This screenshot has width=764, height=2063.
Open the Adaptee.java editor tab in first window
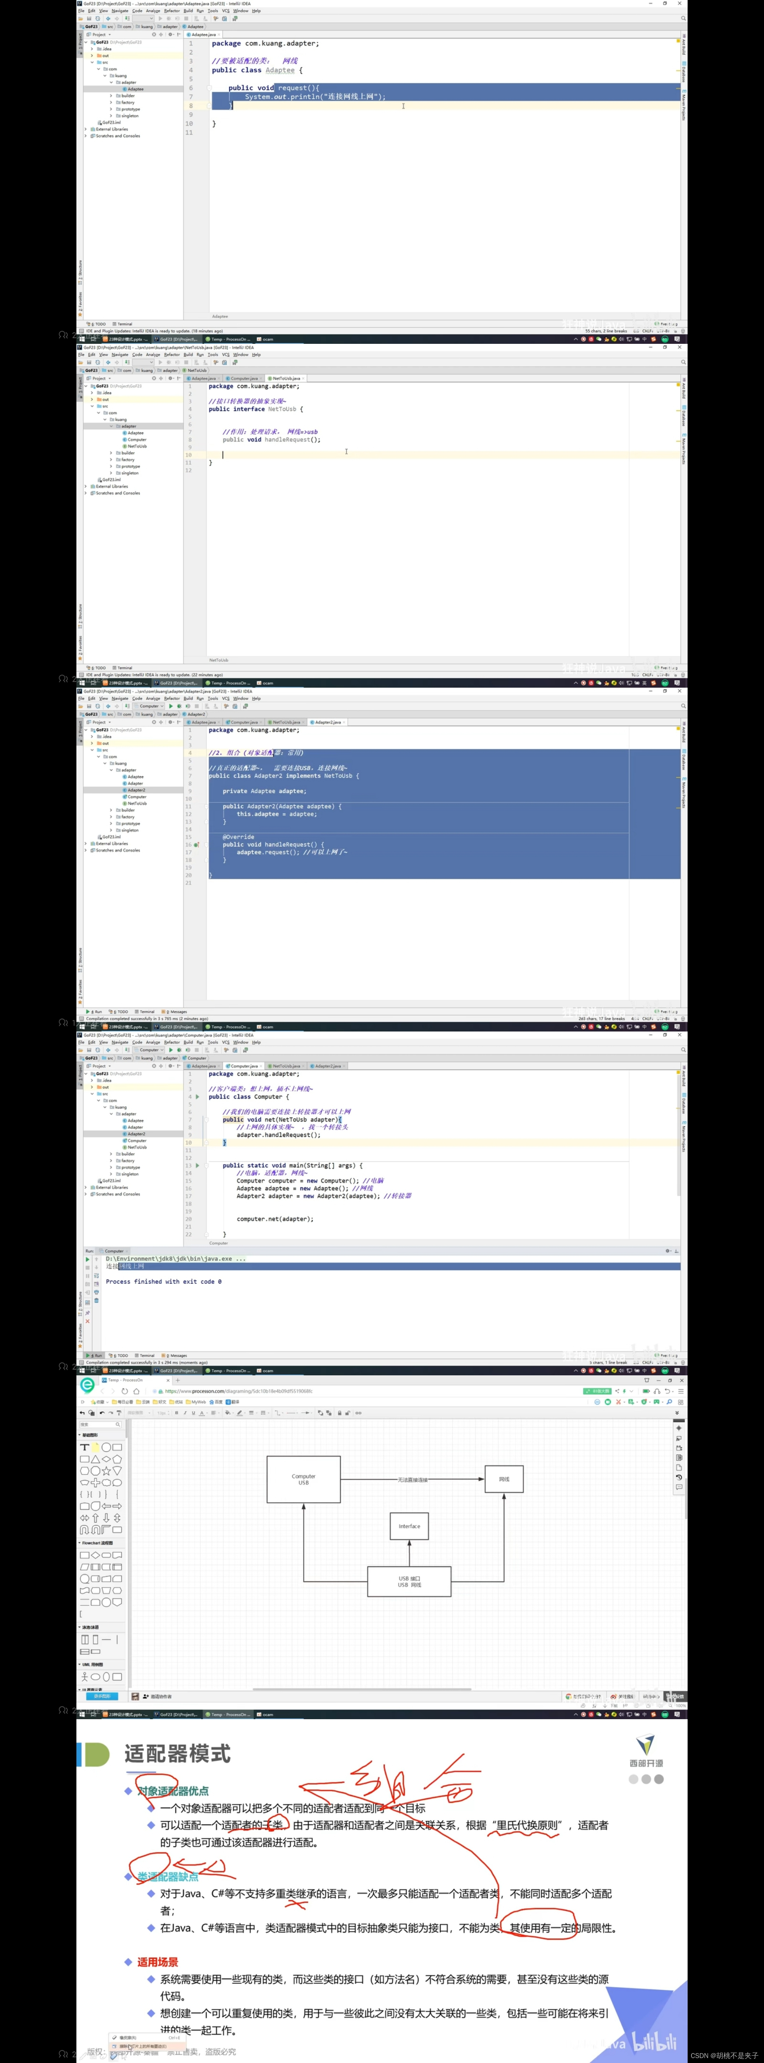coord(203,34)
